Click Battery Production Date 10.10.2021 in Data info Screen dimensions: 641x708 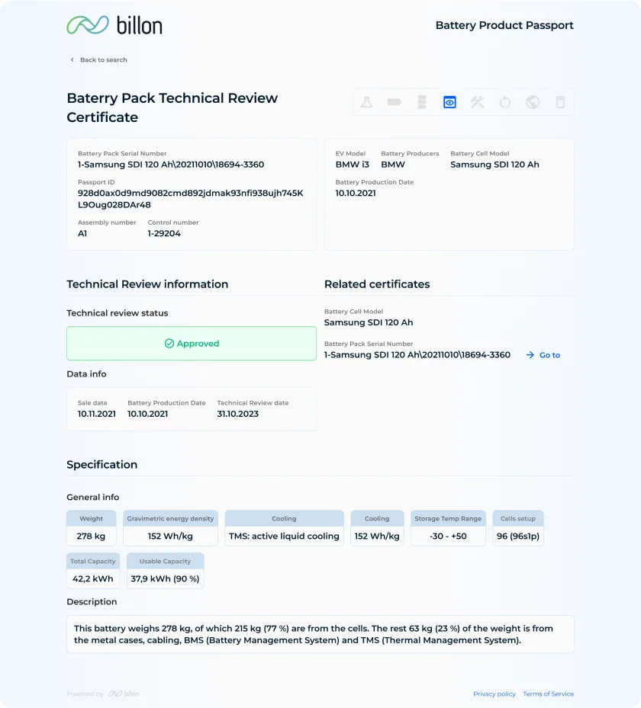point(147,414)
